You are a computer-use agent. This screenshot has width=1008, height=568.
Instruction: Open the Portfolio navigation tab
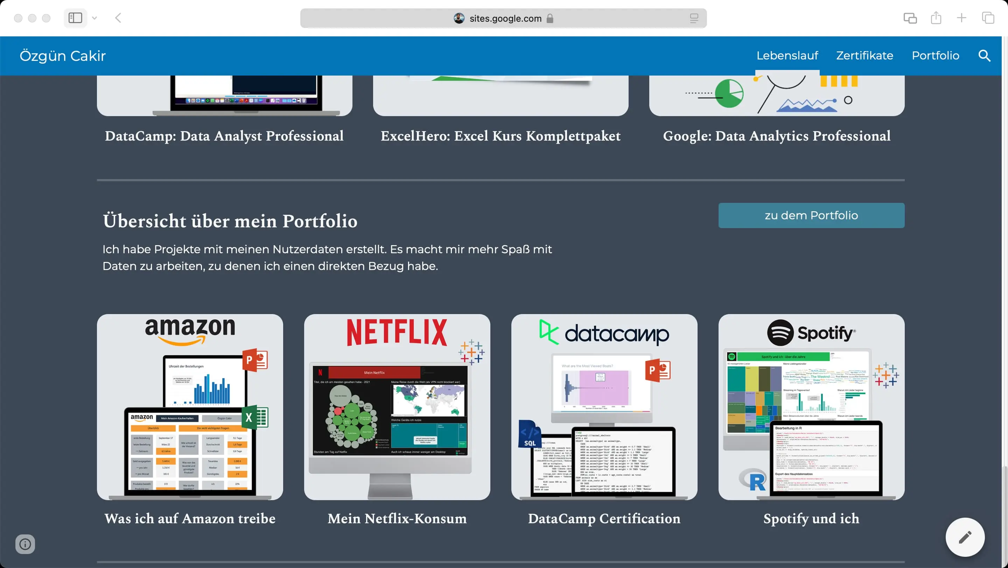click(x=935, y=56)
